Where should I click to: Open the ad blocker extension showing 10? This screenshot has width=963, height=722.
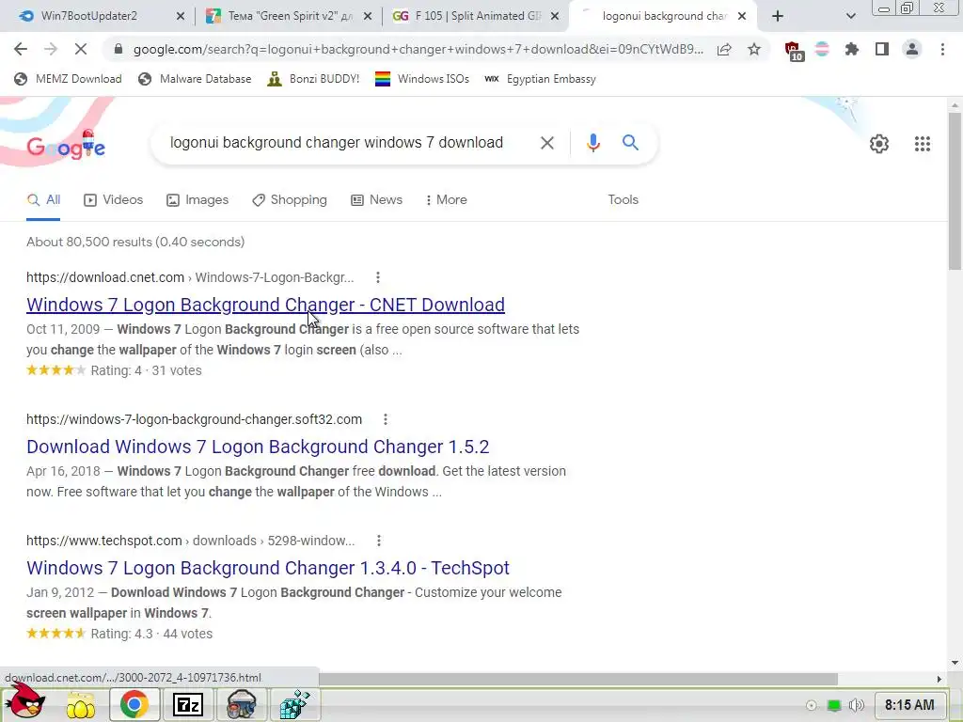coord(793,51)
